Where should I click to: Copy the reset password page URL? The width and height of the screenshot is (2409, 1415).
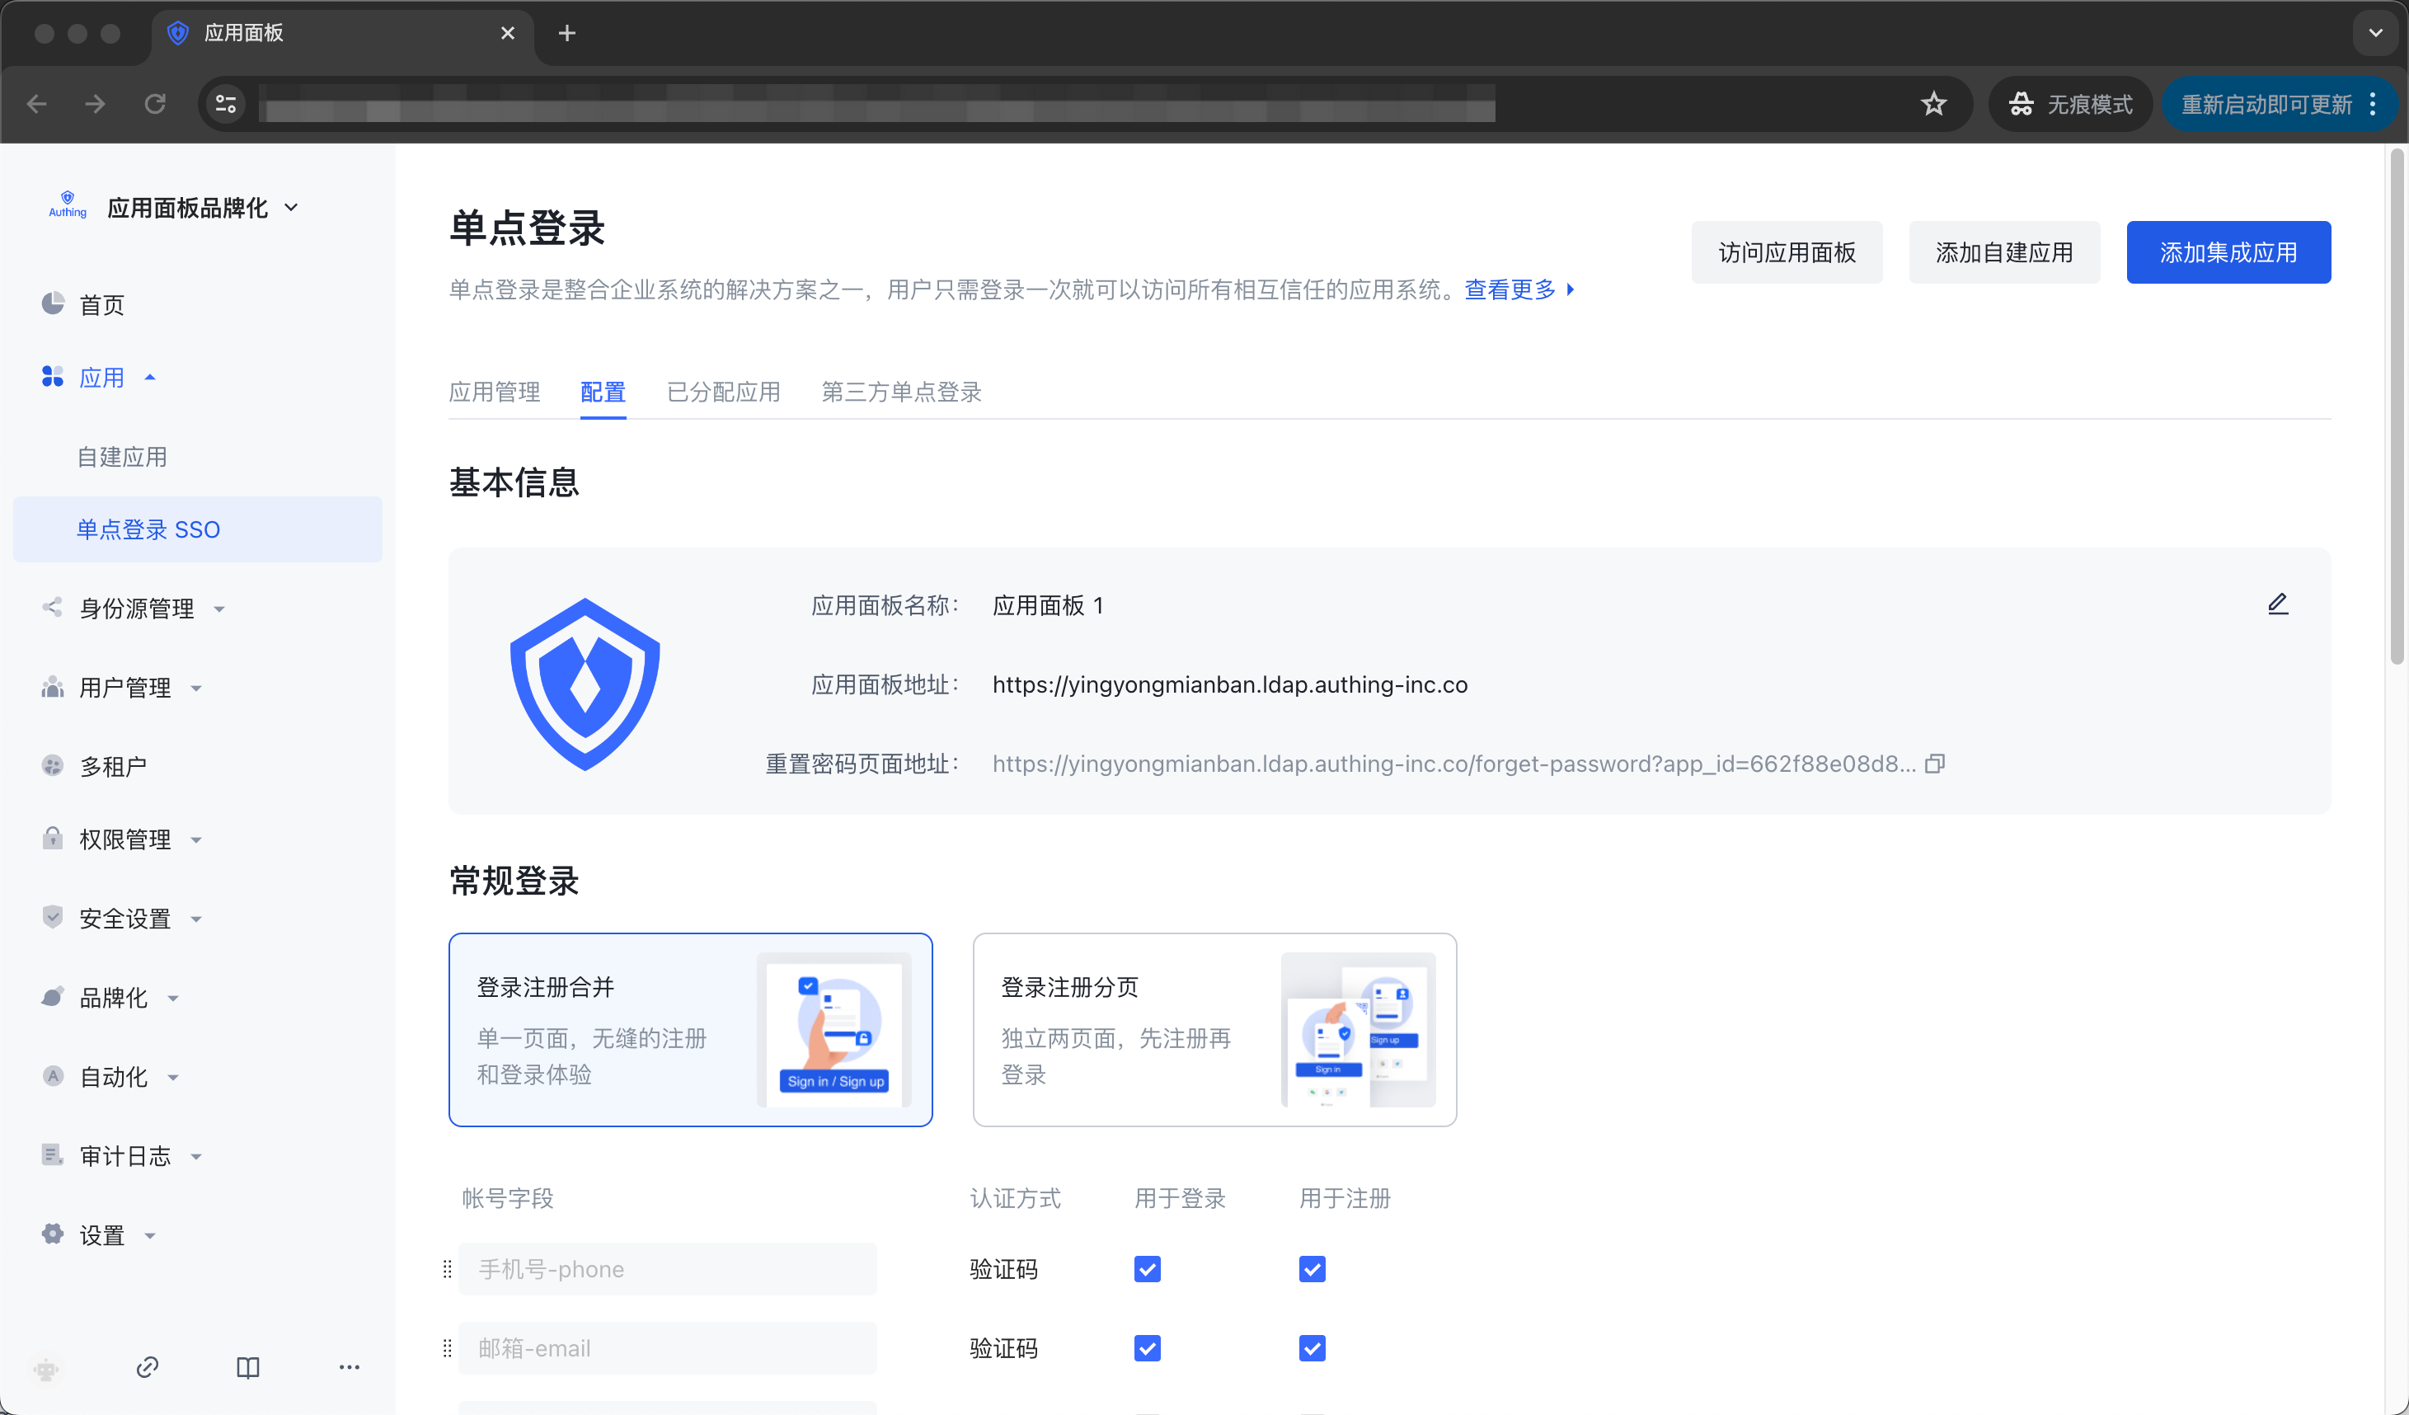(x=1935, y=764)
